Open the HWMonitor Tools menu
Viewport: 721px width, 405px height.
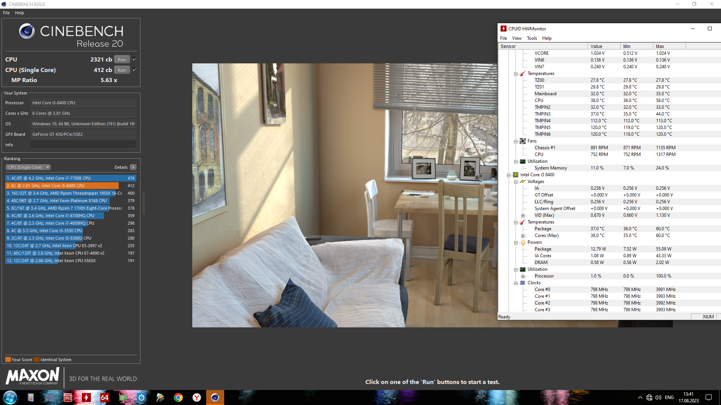click(531, 38)
